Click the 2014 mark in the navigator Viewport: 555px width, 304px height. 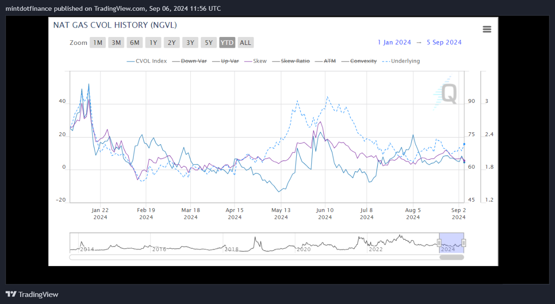87,249
